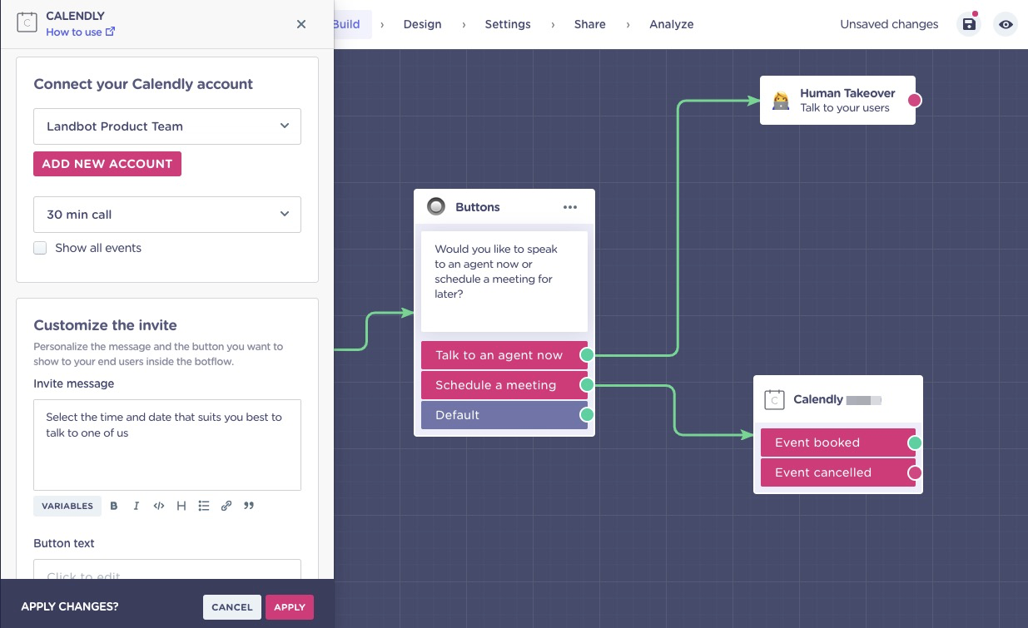
Task: Select the Event cancelled output
Action: pyautogui.click(x=837, y=472)
